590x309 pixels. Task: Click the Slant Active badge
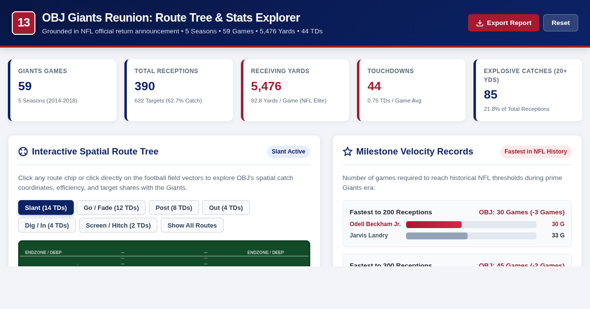click(x=289, y=152)
